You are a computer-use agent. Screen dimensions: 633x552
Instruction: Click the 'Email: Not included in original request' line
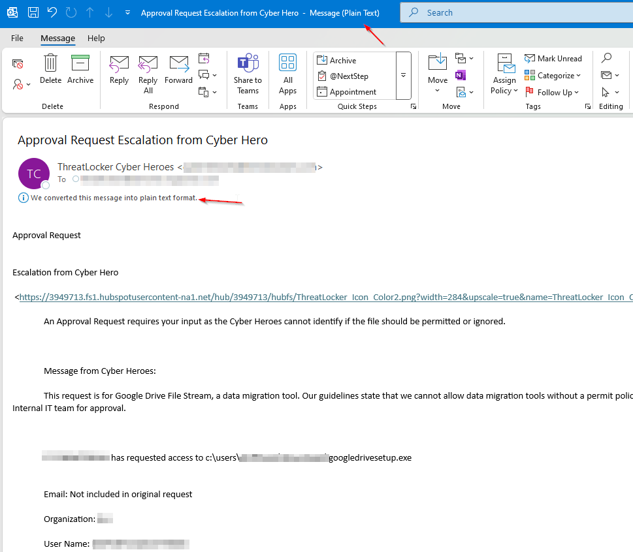pos(118,495)
